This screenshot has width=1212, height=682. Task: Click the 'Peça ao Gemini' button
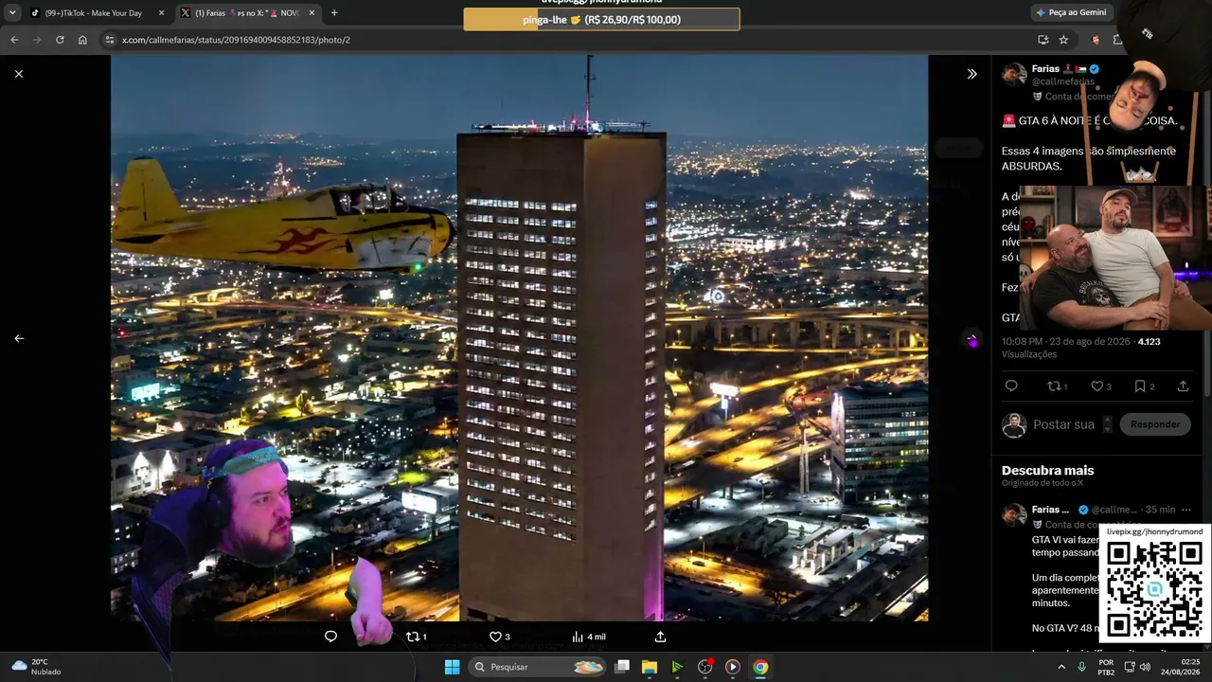[x=1071, y=13]
